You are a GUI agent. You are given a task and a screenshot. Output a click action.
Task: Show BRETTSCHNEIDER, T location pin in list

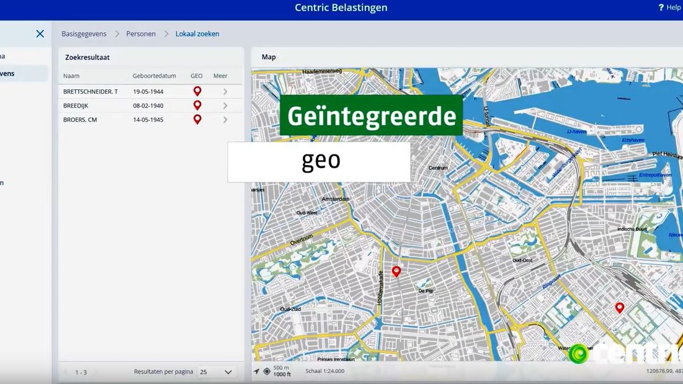(x=197, y=91)
